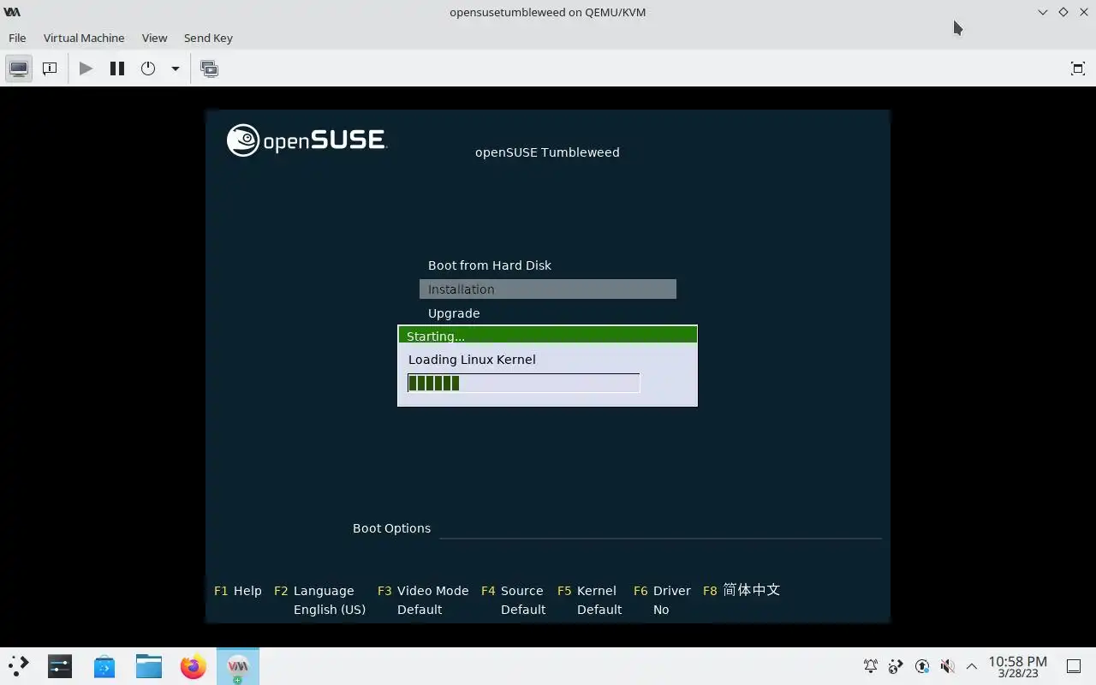
Task: Select the Installation boot entry
Action: tap(548, 289)
